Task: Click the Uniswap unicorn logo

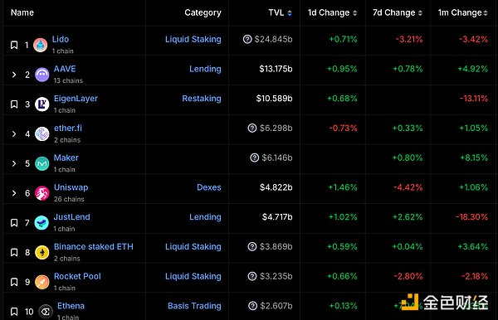Action: [x=42, y=193]
